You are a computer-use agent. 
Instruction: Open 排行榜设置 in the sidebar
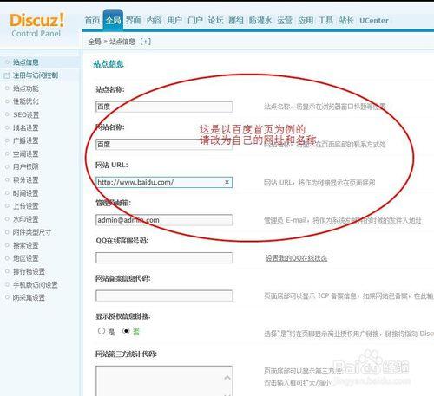click(29, 271)
